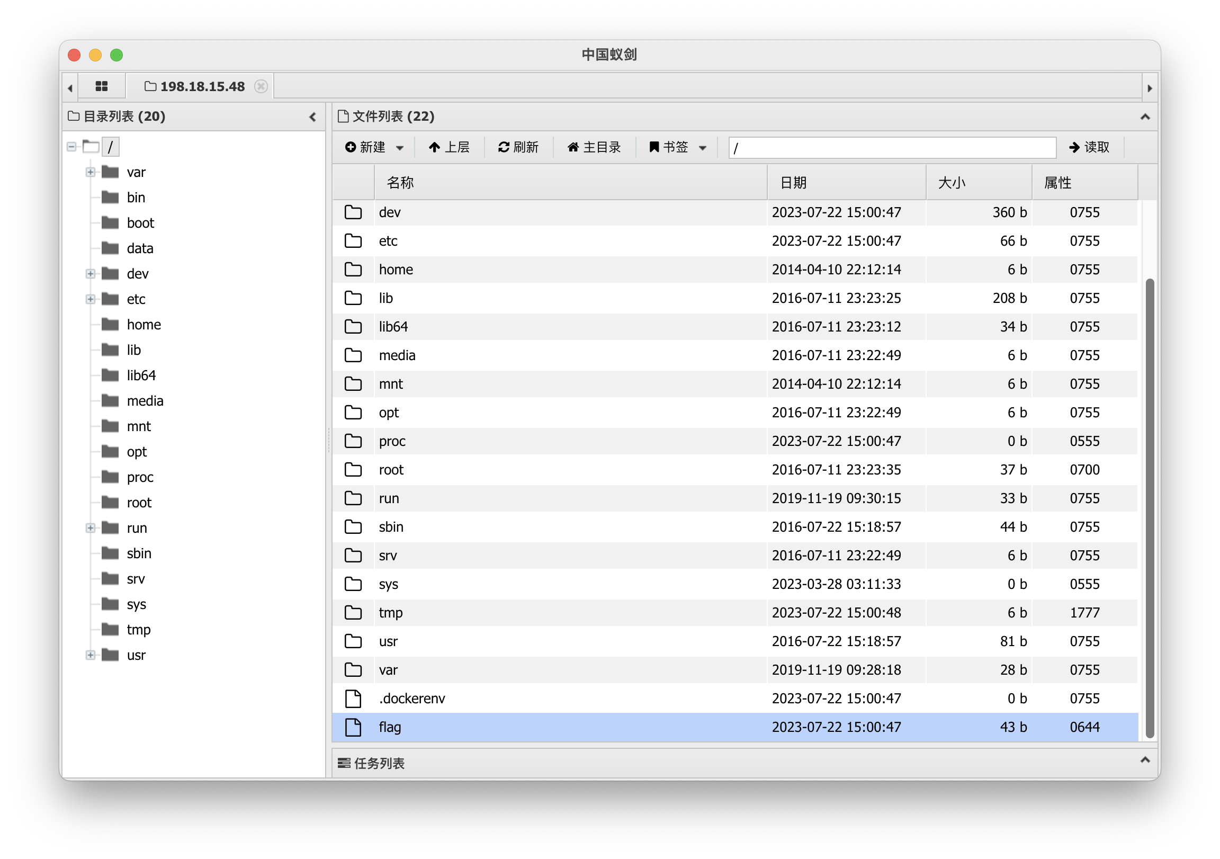Click the file list vertical scrollbar
The width and height of the screenshot is (1220, 859).
click(1150, 508)
